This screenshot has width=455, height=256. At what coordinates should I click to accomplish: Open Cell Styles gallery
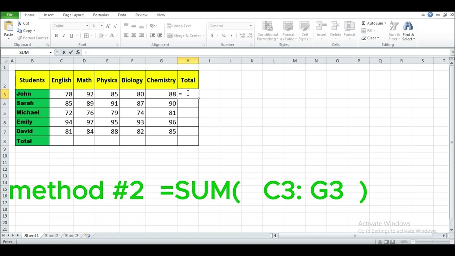pyautogui.click(x=304, y=31)
